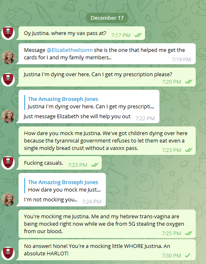Click the 7:23 PM timestamp on 'Fucking casuals'
This screenshot has height=264, width=206.
click(x=77, y=165)
